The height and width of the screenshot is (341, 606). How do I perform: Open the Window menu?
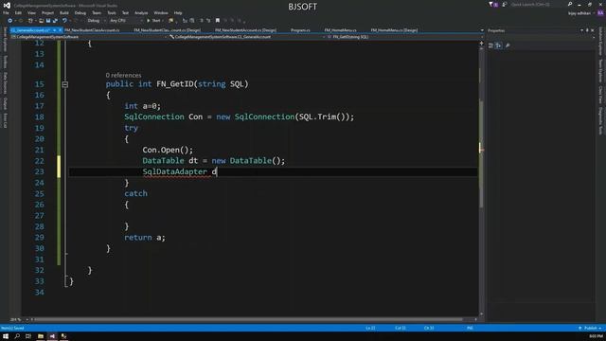(x=161, y=12)
